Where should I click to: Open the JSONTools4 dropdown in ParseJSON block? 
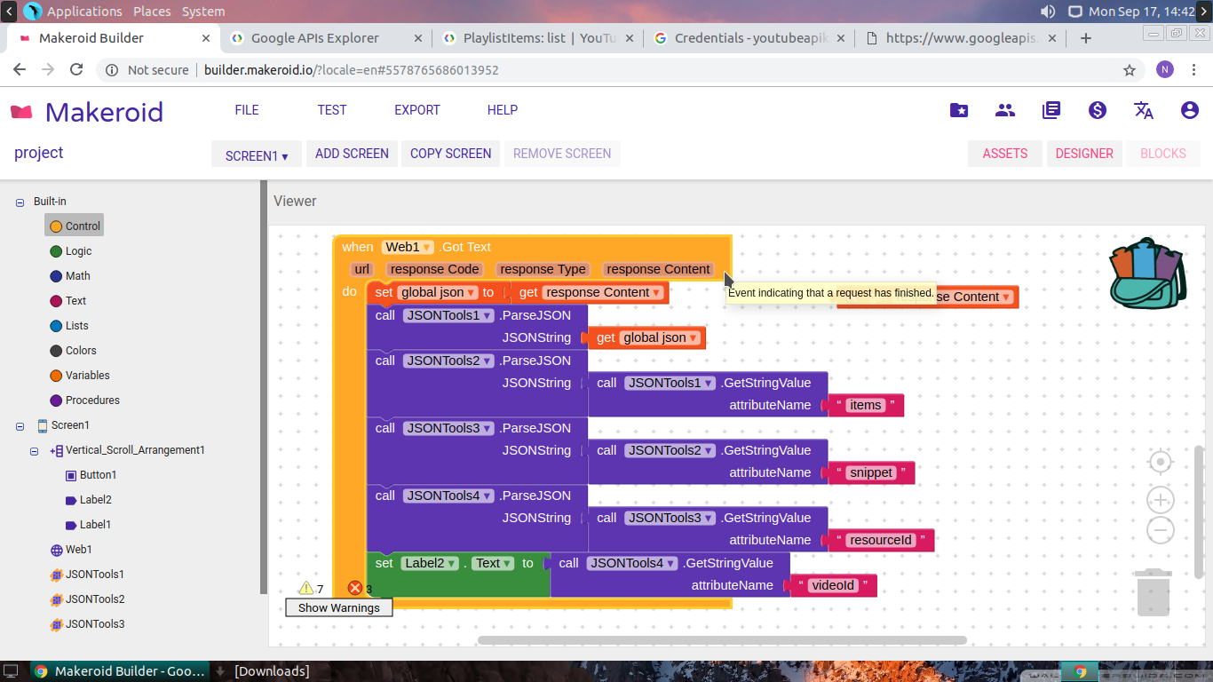pos(448,496)
